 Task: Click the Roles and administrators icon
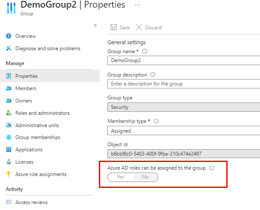coord(9,113)
